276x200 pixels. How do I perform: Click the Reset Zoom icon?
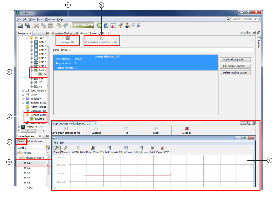[93, 148]
